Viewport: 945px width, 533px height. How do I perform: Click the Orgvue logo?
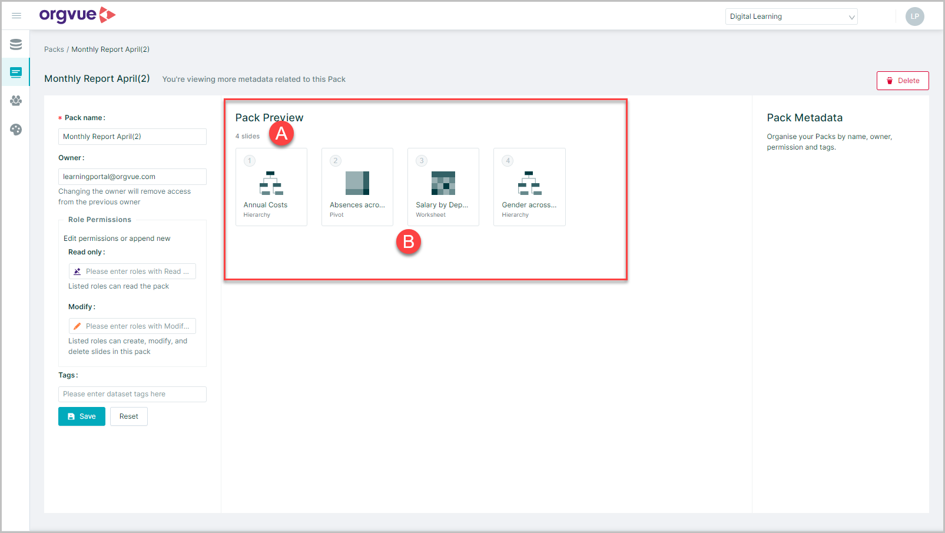[x=77, y=15]
